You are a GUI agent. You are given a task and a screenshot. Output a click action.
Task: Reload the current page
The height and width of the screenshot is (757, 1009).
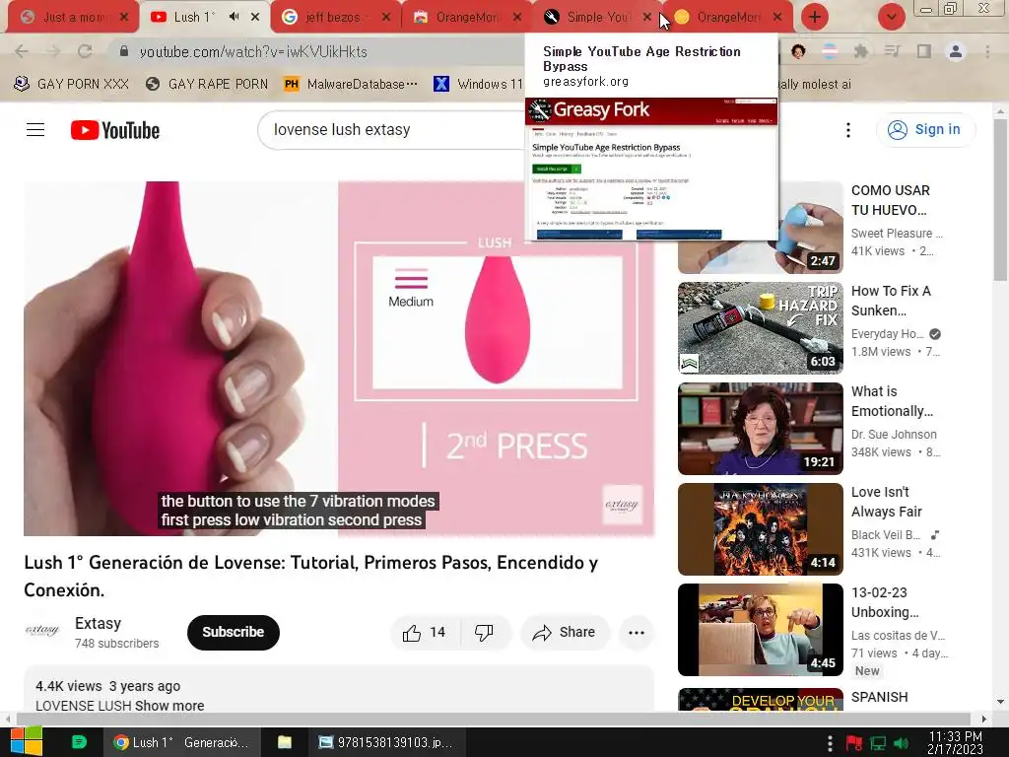(85, 51)
